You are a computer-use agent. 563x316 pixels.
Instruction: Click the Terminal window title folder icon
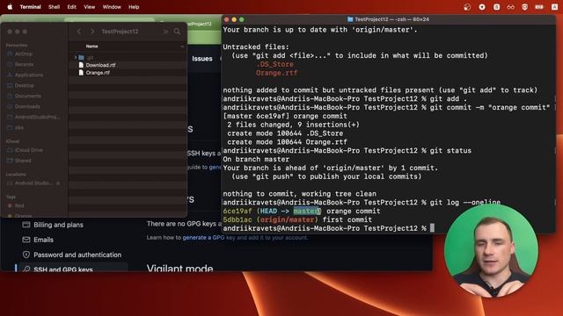coord(350,19)
